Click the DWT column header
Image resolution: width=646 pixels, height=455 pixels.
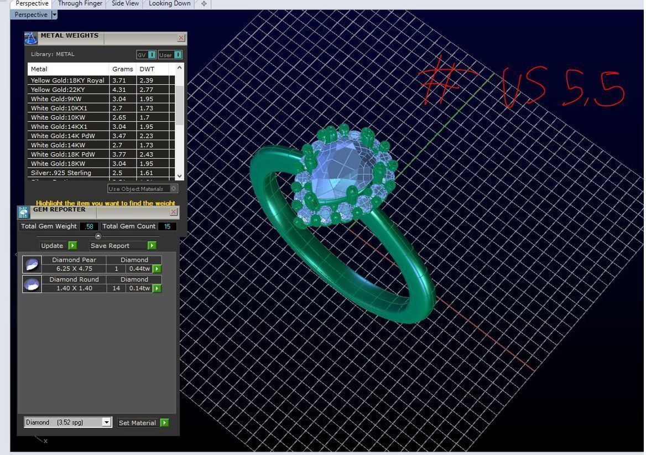pyautogui.click(x=153, y=69)
